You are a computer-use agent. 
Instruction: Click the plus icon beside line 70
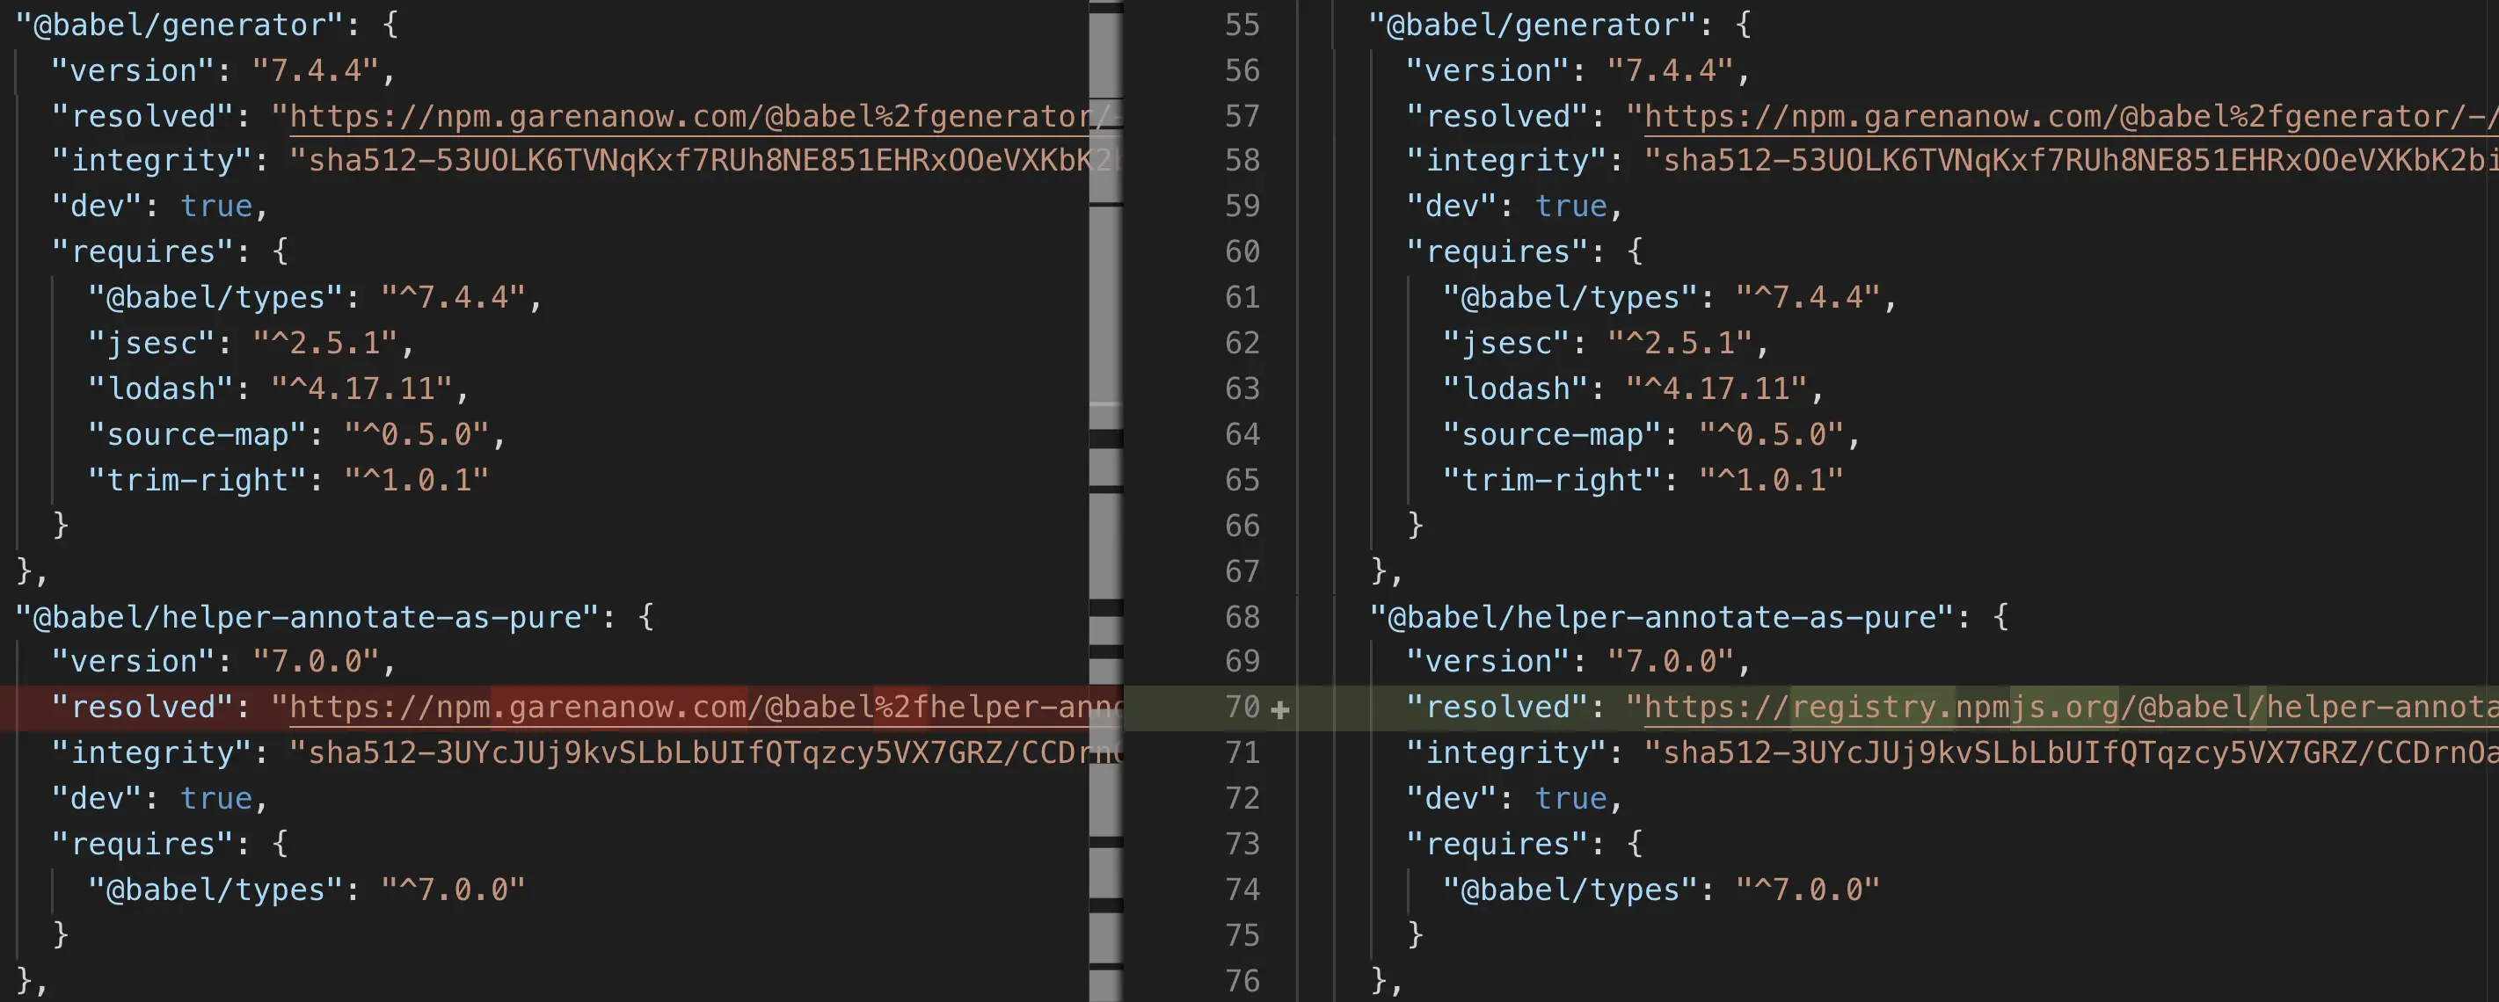pyautogui.click(x=1279, y=709)
